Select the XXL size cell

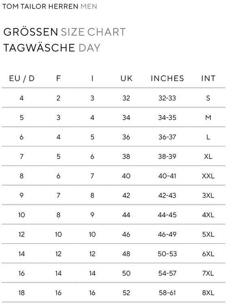(x=208, y=176)
